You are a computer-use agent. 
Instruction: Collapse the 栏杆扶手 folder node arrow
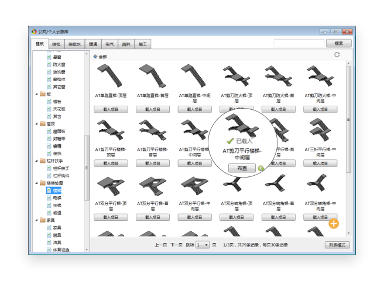[x=37, y=161]
